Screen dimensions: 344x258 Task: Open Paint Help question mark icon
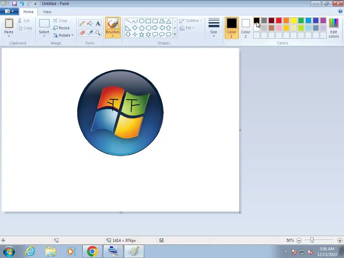[x=340, y=11]
